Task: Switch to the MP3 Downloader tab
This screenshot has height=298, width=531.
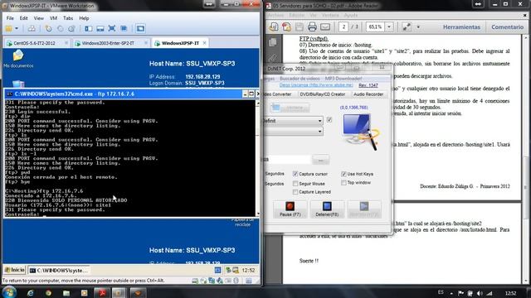Action: click(x=343, y=79)
